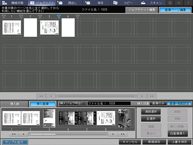The width and height of the screenshot is (193, 145).
Task: Jump to first page with upper rewind arrows
Action: tap(41, 96)
